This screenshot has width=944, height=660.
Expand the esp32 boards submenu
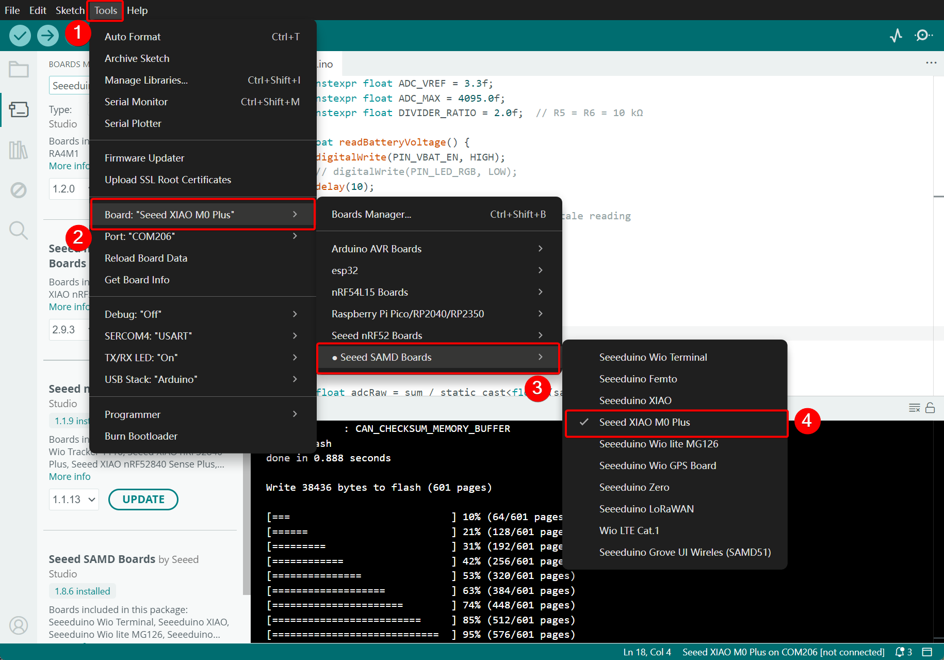tap(438, 270)
